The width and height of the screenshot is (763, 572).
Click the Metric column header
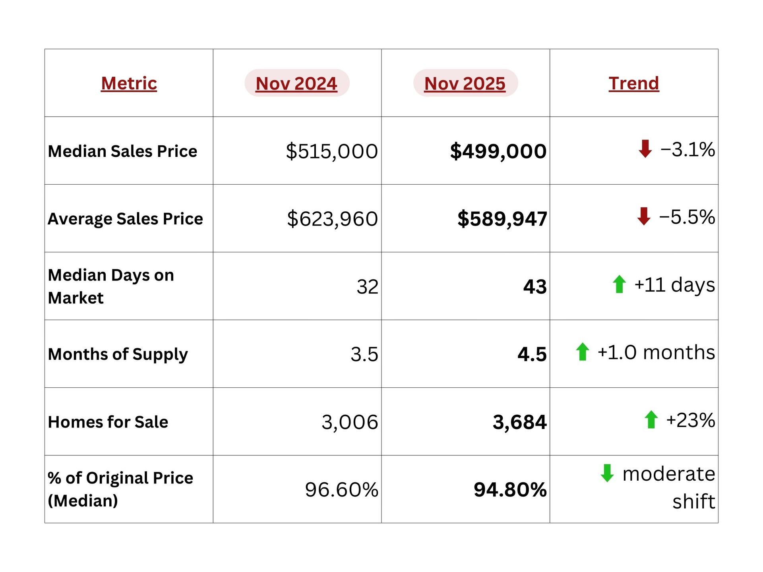point(129,83)
